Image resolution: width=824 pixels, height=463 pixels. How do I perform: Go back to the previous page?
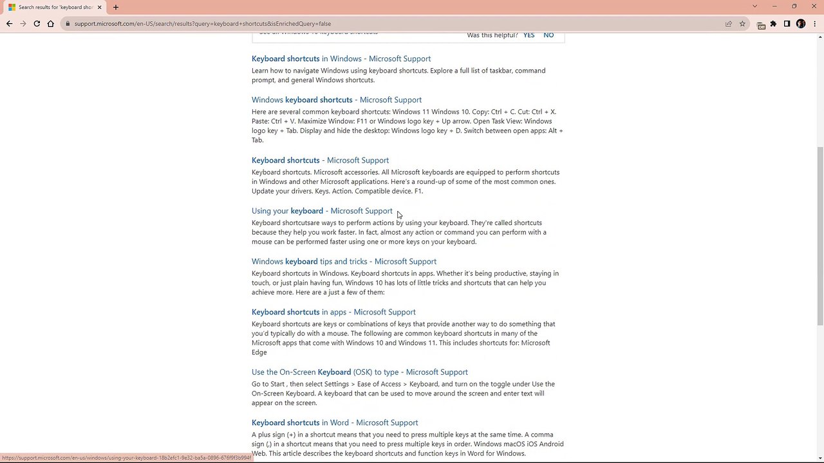[9, 24]
